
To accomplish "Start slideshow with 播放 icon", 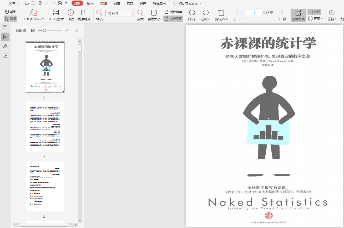I will [70, 13].
